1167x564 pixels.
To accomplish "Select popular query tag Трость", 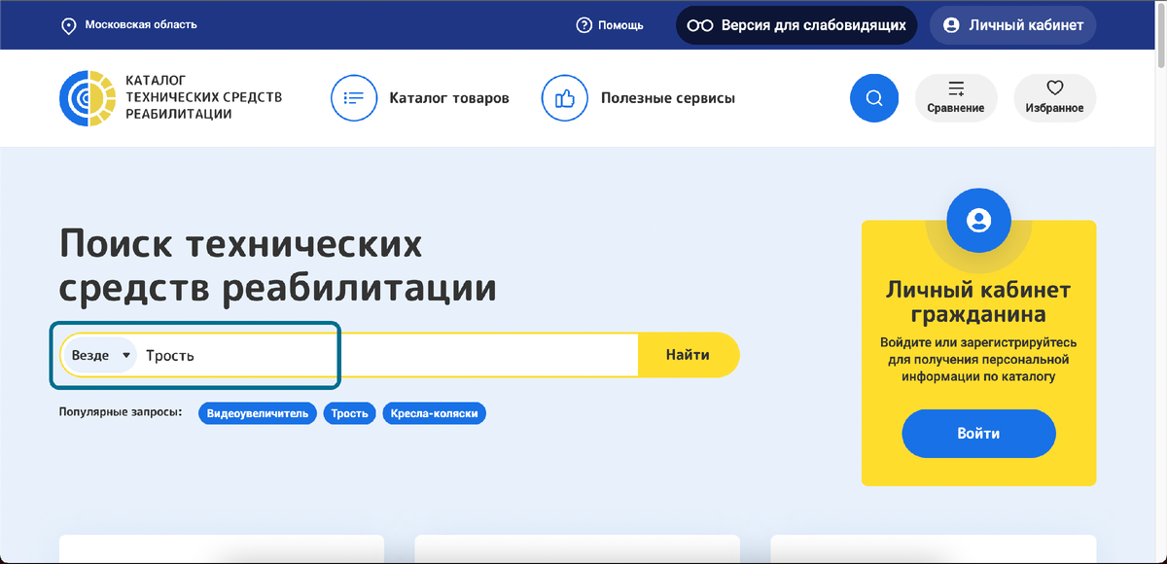I will click(350, 413).
